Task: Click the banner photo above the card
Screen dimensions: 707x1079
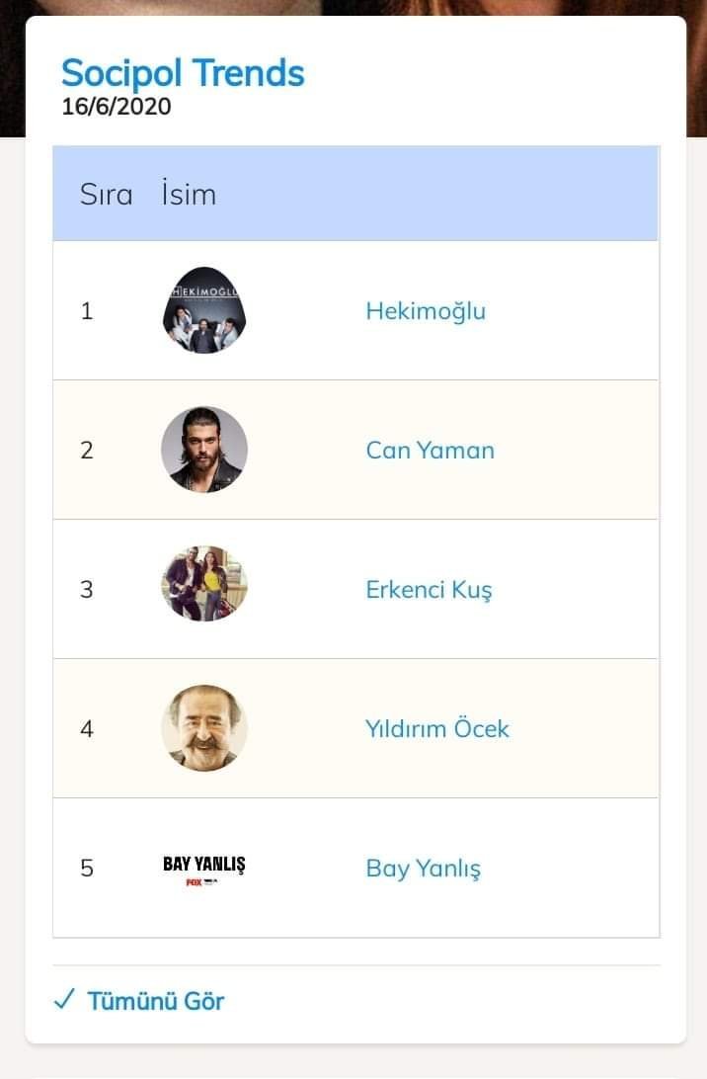Action: (x=353, y=7)
